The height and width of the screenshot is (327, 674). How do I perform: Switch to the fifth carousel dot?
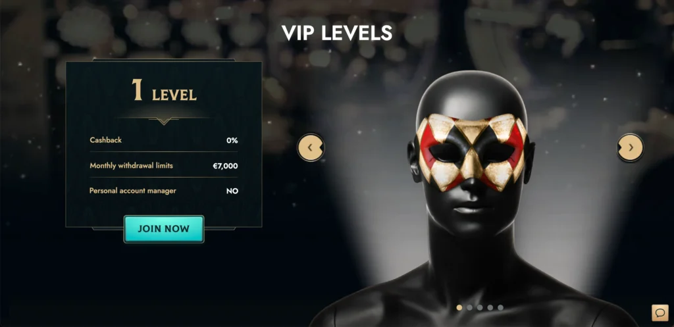tap(500, 308)
